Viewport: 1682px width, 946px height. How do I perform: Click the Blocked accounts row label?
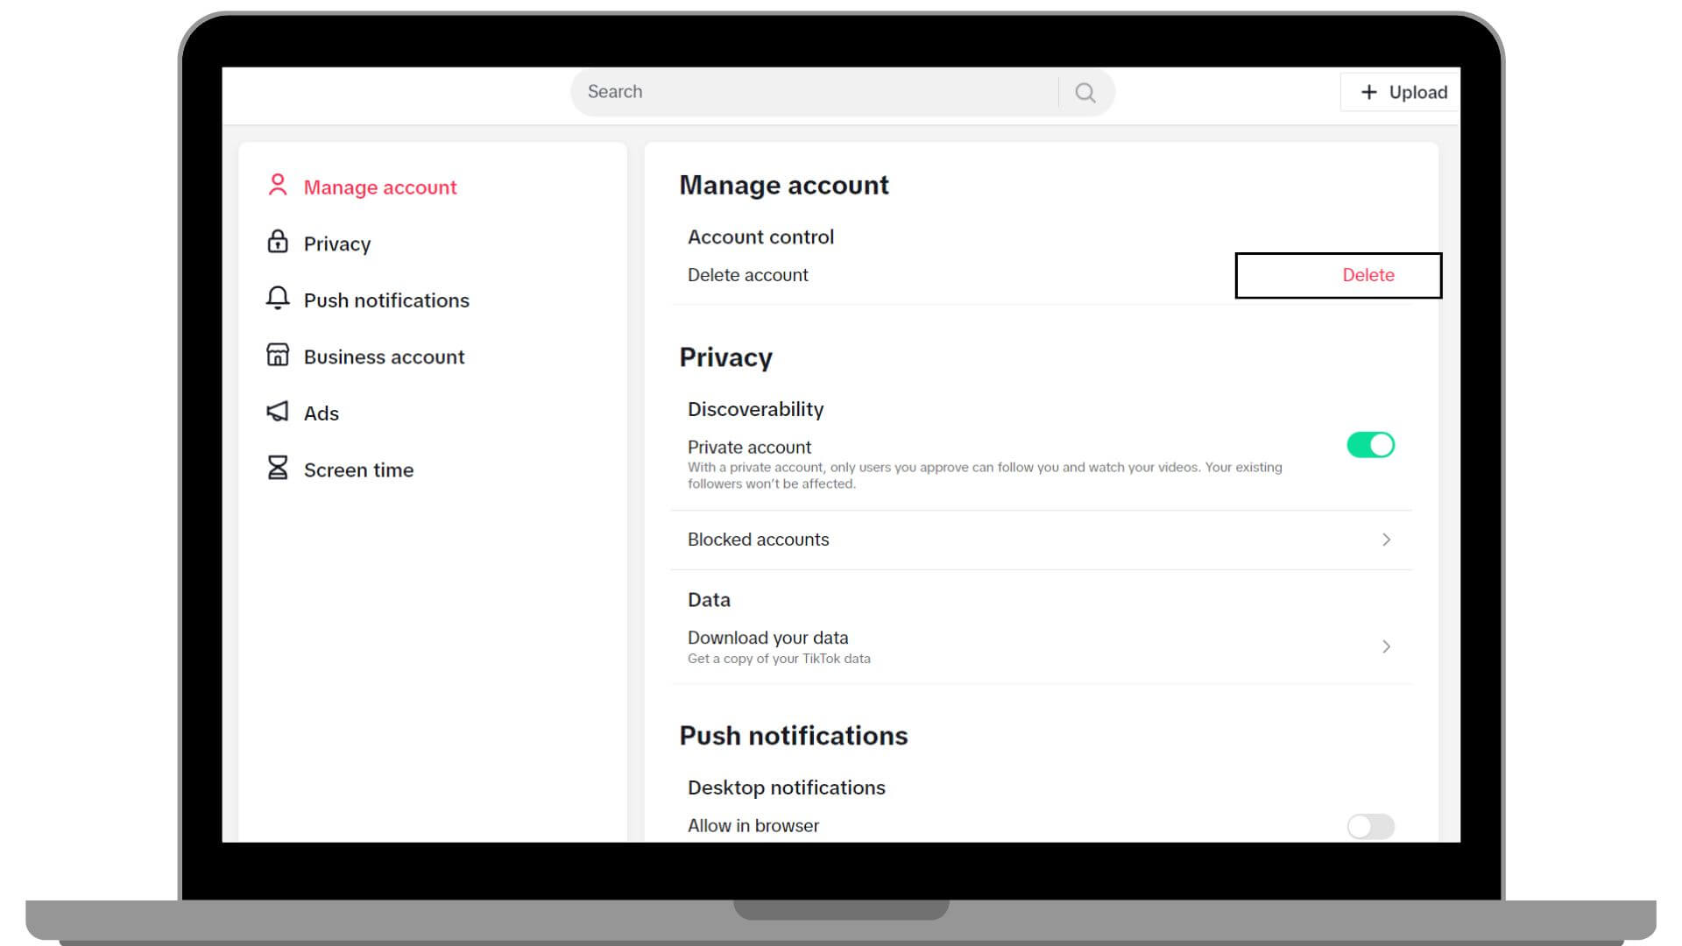coord(759,540)
